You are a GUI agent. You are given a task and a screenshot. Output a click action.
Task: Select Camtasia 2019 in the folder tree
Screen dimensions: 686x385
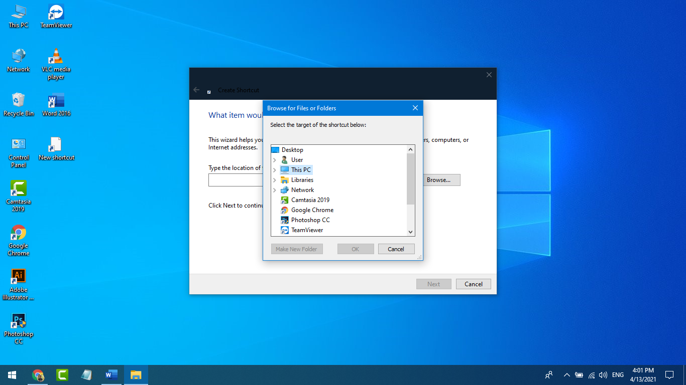tap(310, 200)
